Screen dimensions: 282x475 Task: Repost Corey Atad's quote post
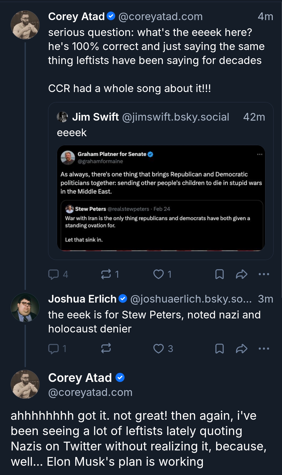point(106,274)
